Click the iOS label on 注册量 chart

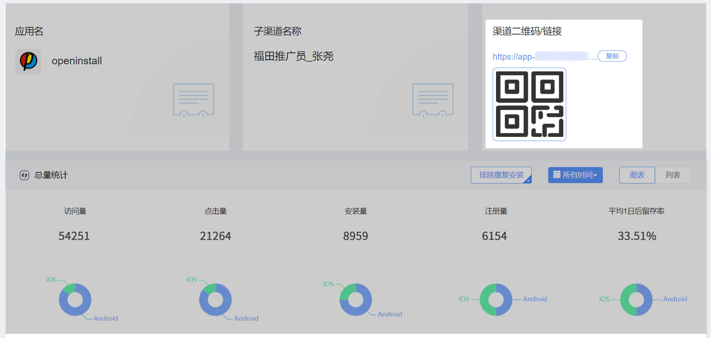pyautogui.click(x=464, y=299)
